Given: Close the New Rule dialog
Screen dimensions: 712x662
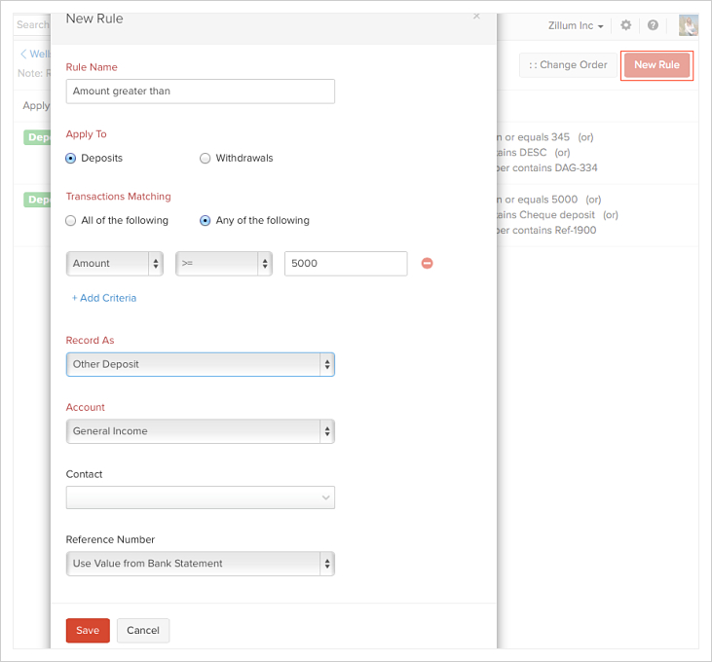Looking at the screenshot, I should [476, 16].
